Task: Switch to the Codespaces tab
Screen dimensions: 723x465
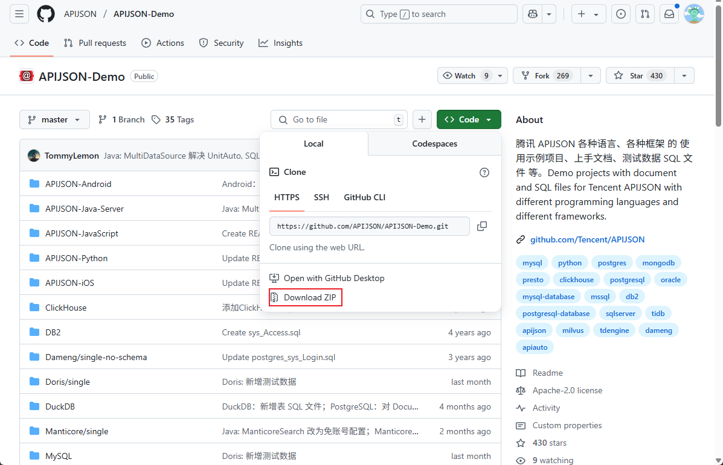Action: click(x=434, y=144)
